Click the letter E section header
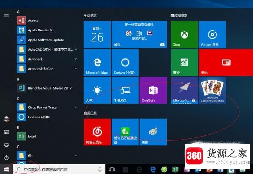 pyautogui.click(x=18, y=127)
